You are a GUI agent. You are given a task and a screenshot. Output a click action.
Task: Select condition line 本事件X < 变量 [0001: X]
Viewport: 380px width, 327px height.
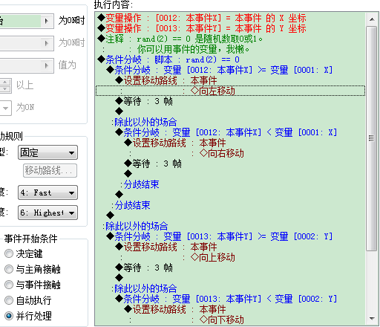point(230,132)
